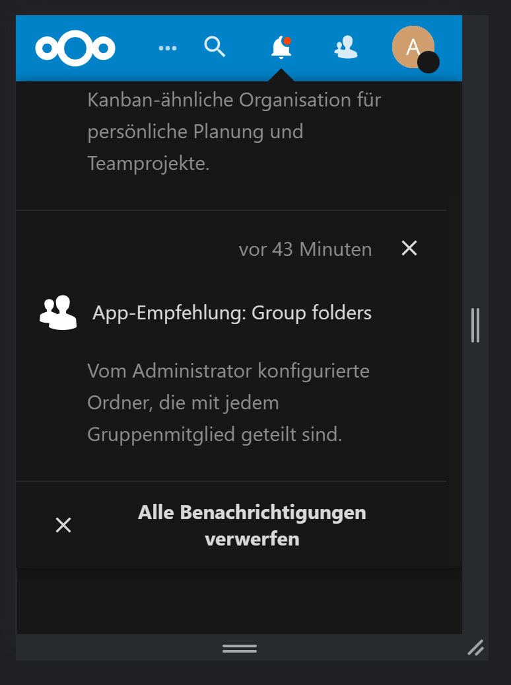Click the Group folders notification icon
The width and height of the screenshot is (511, 685).
click(57, 311)
